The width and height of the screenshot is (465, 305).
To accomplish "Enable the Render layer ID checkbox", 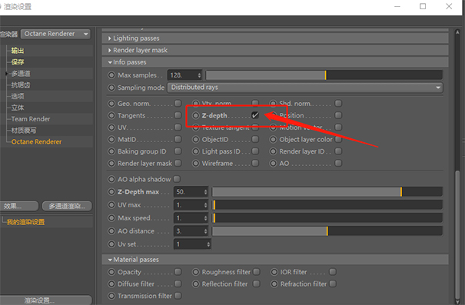I will click(338, 151).
